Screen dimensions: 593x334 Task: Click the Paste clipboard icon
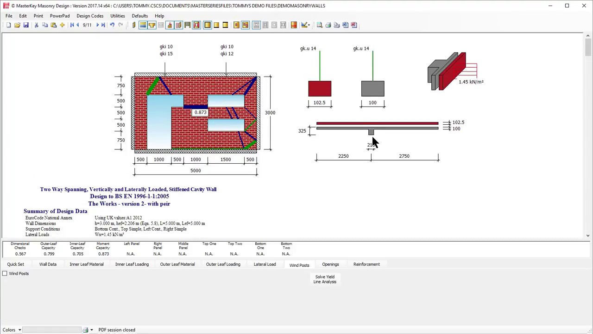pos(54,25)
